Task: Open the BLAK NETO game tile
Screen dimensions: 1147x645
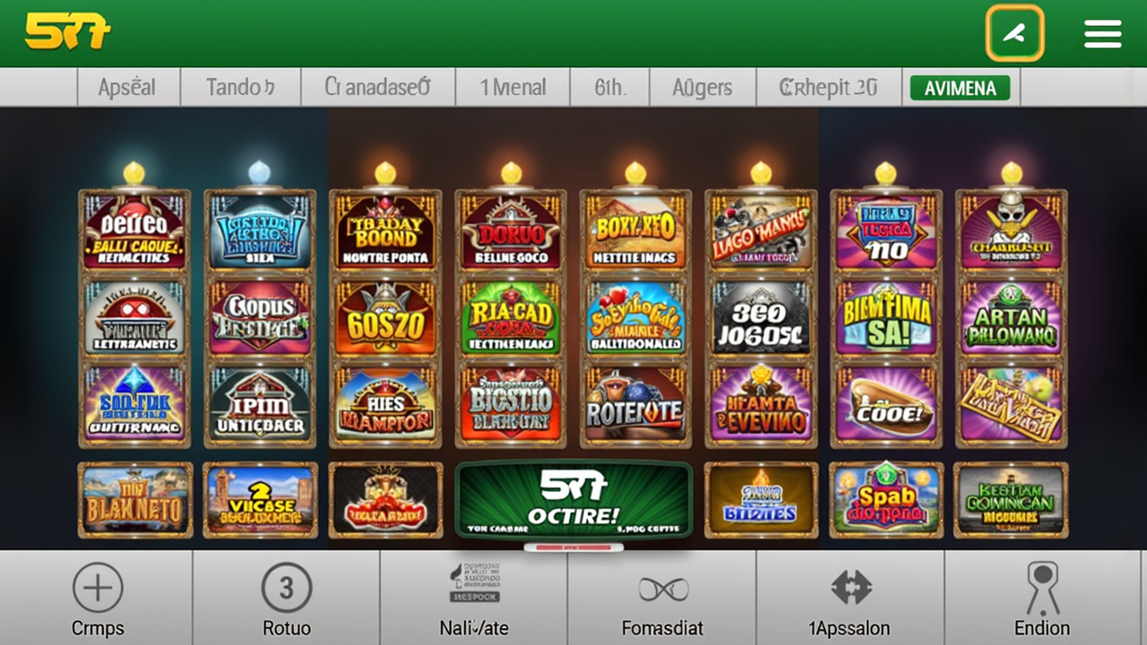Action: click(134, 500)
